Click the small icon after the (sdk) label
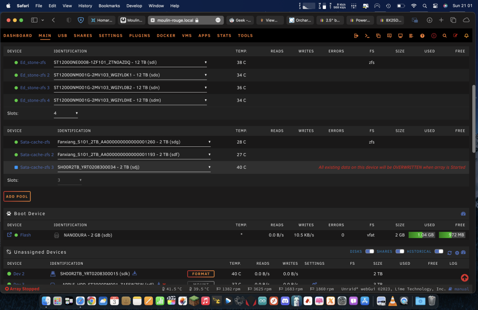 pyautogui.click(x=134, y=273)
